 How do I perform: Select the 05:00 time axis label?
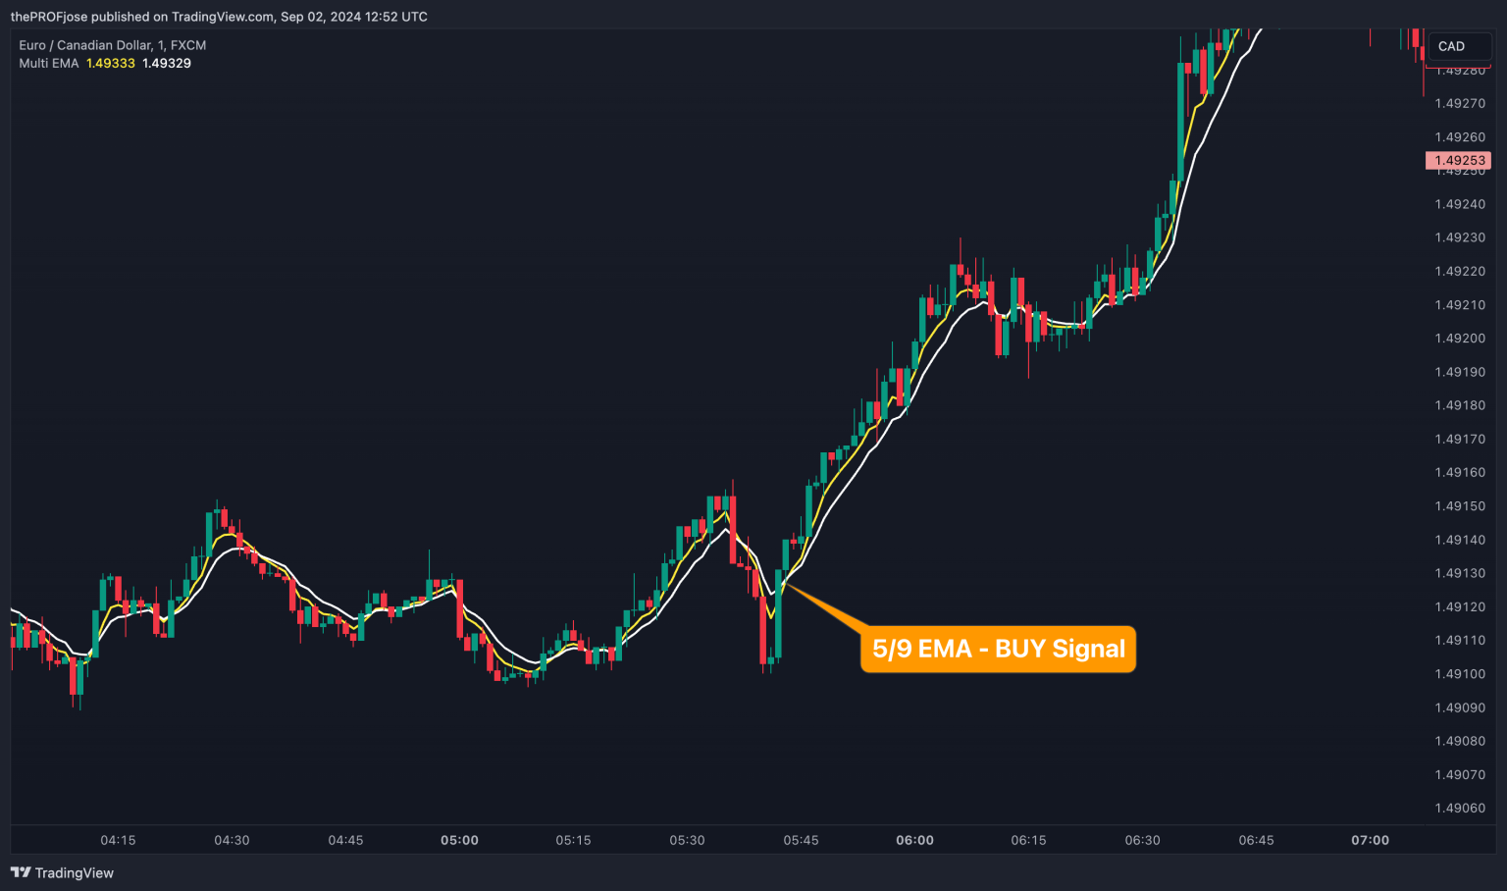pyautogui.click(x=459, y=840)
